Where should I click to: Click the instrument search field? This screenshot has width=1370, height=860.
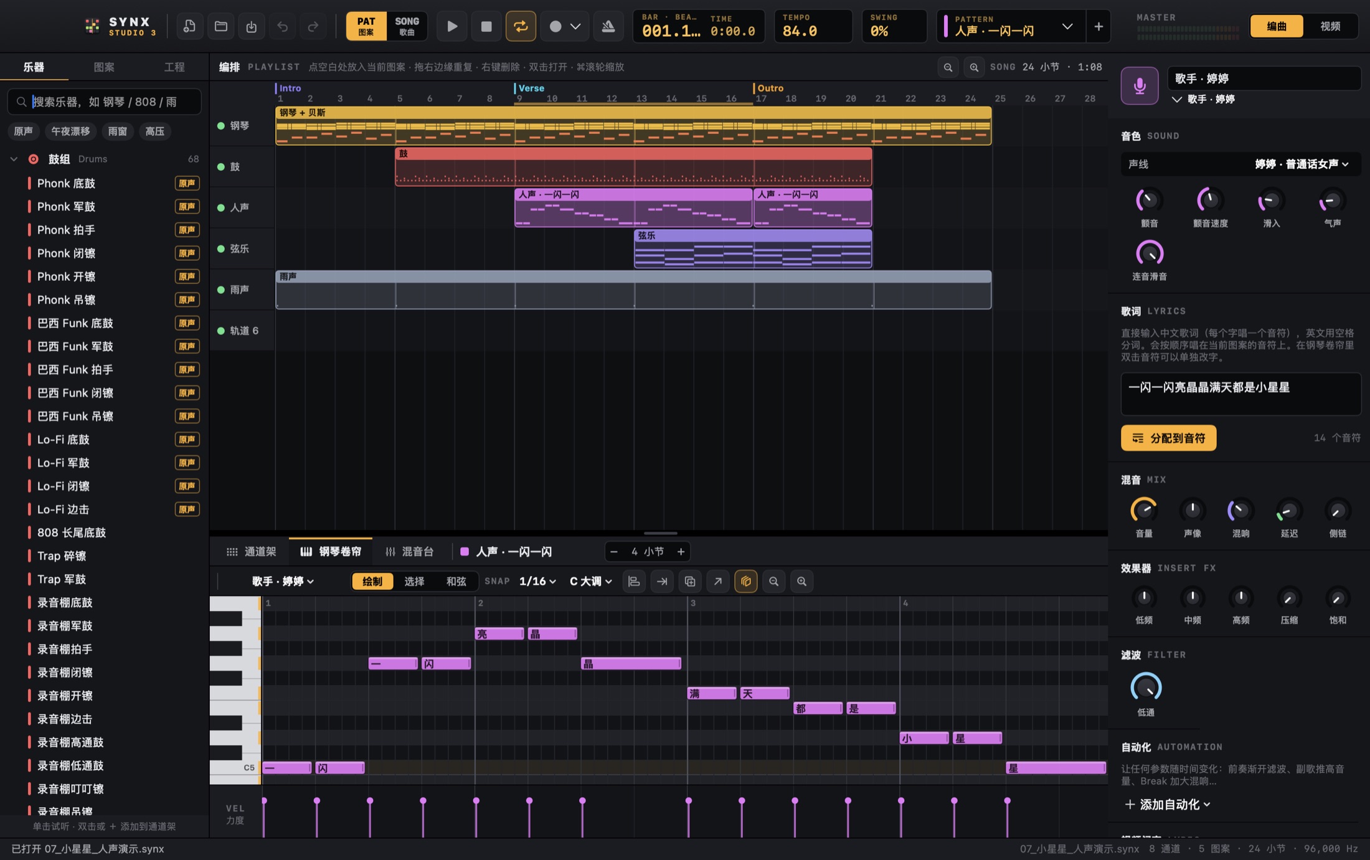tap(104, 102)
